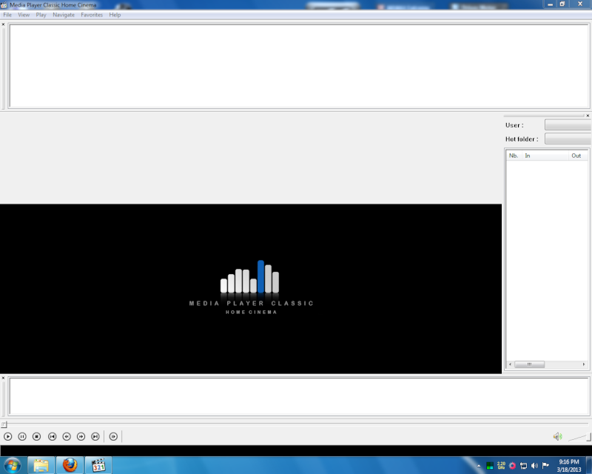Screen dimensions: 592x474
Task: Open the File menu
Action: (7, 15)
